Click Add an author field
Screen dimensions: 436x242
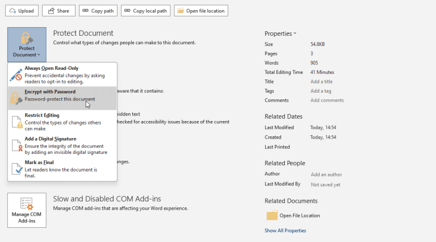[326, 174]
